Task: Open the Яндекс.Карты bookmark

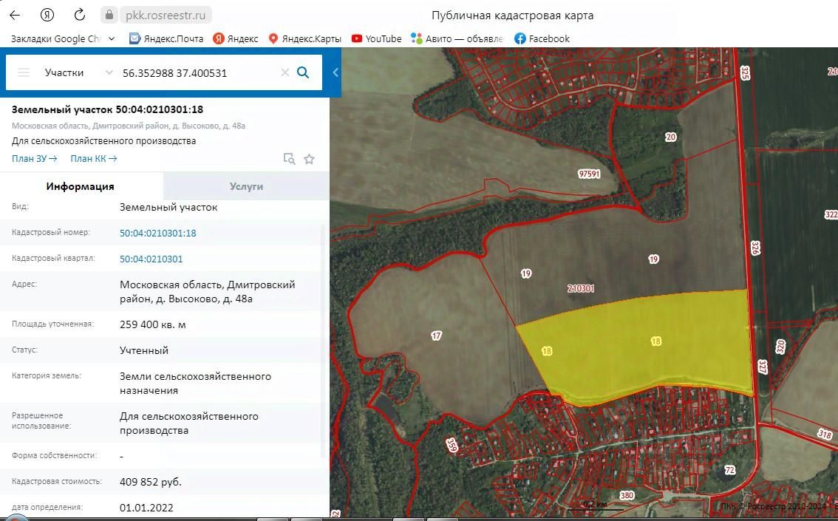Action: pyautogui.click(x=304, y=38)
